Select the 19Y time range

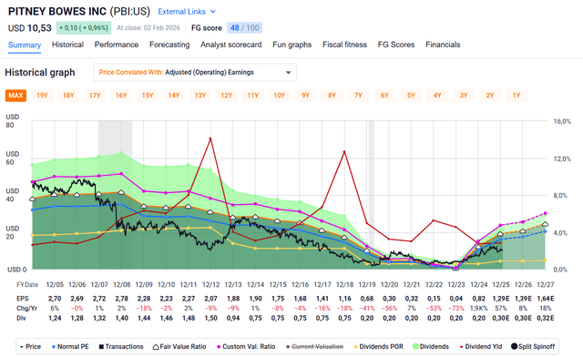(x=42, y=96)
